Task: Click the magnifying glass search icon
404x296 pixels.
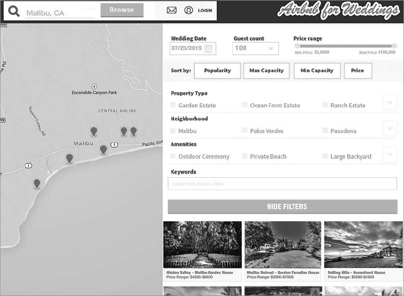Action: [x=13, y=11]
